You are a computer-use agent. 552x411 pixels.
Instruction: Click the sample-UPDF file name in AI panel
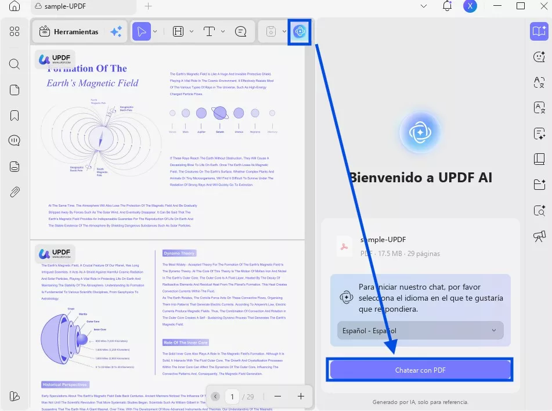point(383,240)
